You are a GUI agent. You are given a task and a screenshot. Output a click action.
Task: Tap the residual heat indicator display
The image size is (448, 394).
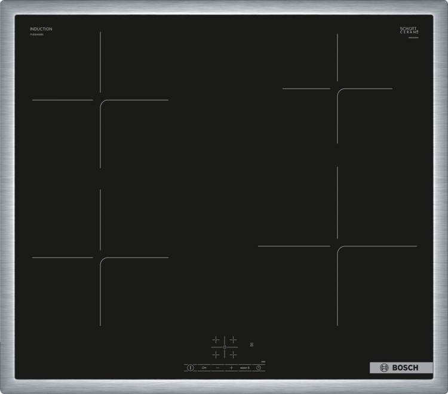251,344
